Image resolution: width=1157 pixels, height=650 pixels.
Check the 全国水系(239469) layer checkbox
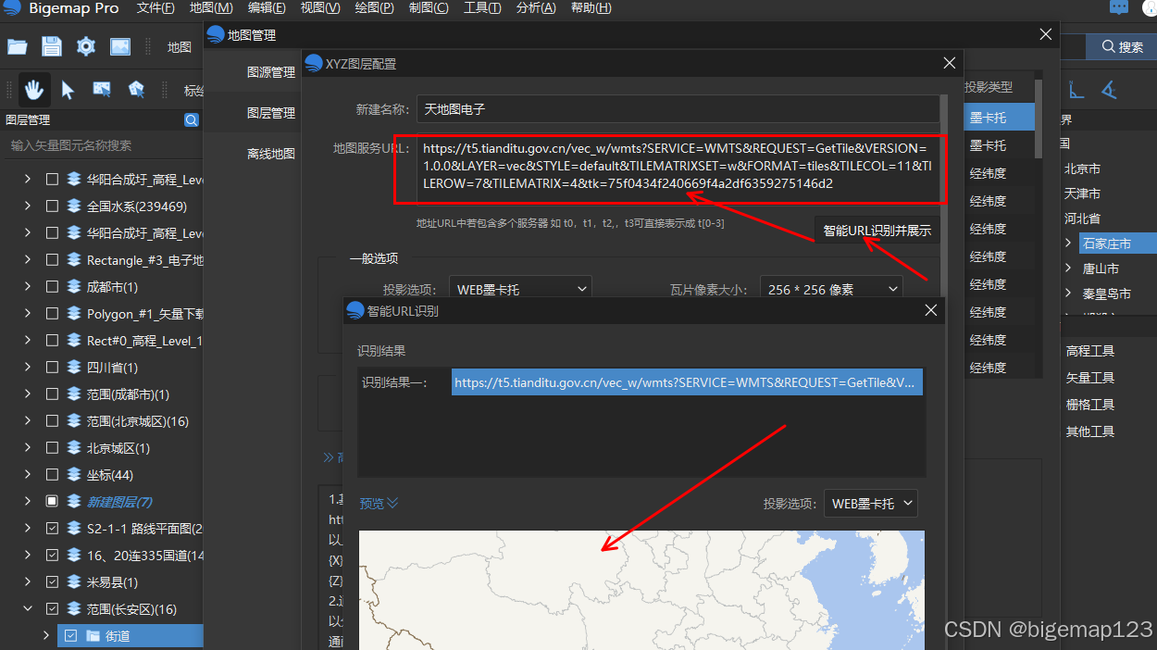[x=52, y=206]
